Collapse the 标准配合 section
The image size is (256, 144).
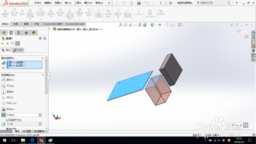click(42, 75)
